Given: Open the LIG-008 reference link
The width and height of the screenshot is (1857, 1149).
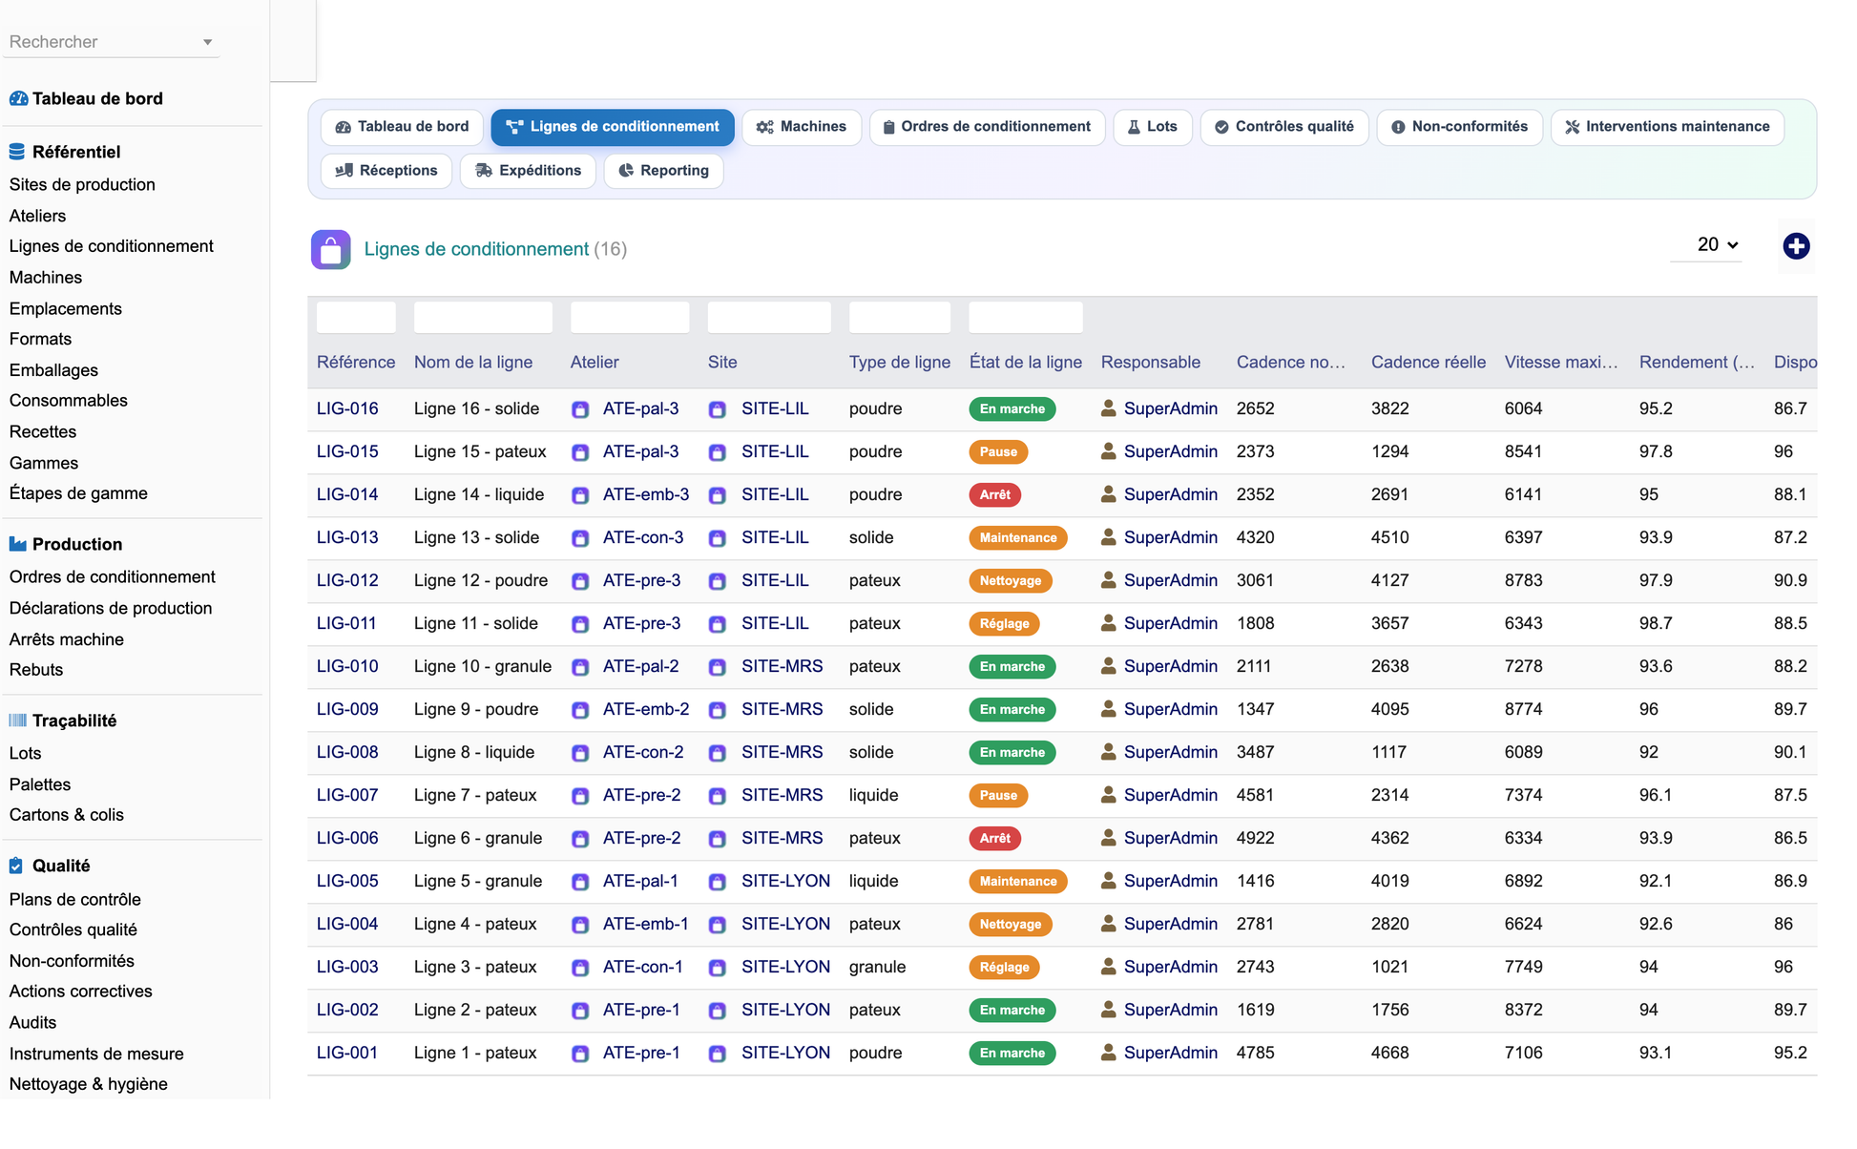Looking at the screenshot, I should [x=347, y=752].
